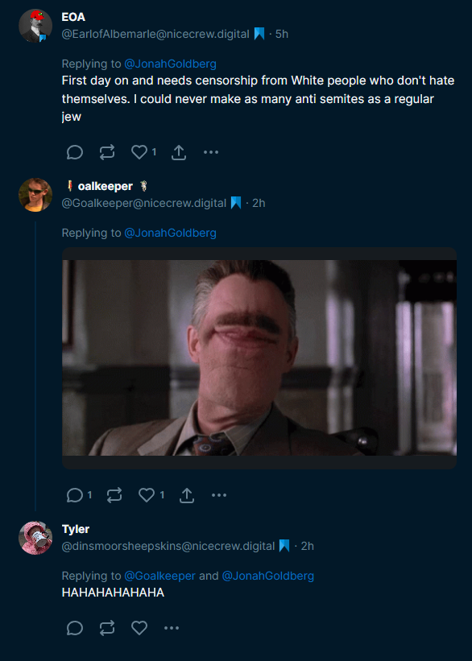Reply to Tyler's HAHAHAHAHAHA post

click(75, 628)
